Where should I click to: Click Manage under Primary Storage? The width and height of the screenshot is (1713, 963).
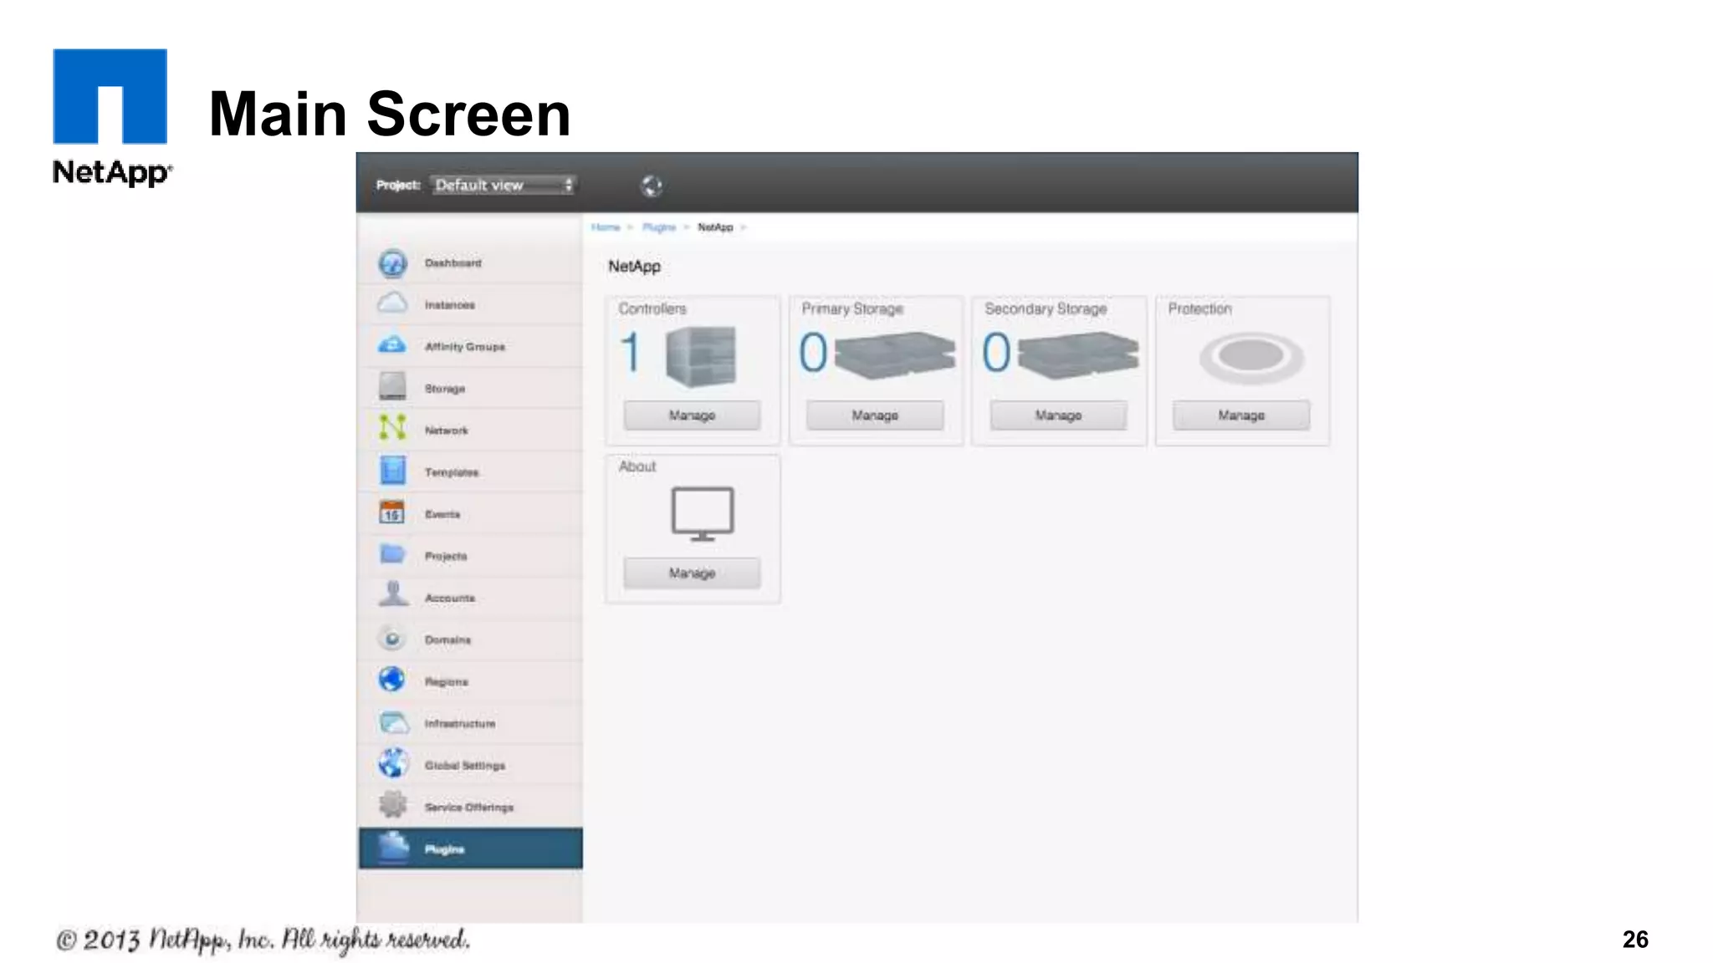(x=875, y=415)
